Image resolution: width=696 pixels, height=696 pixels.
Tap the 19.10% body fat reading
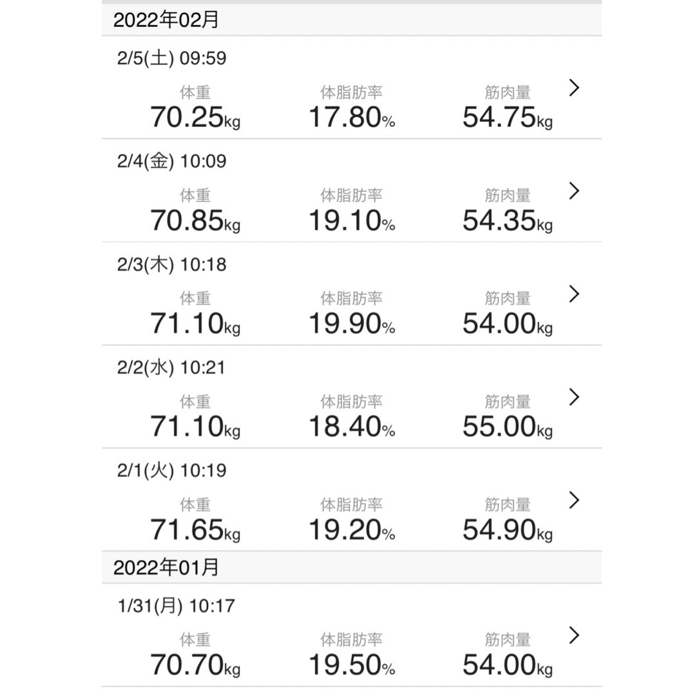(351, 220)
